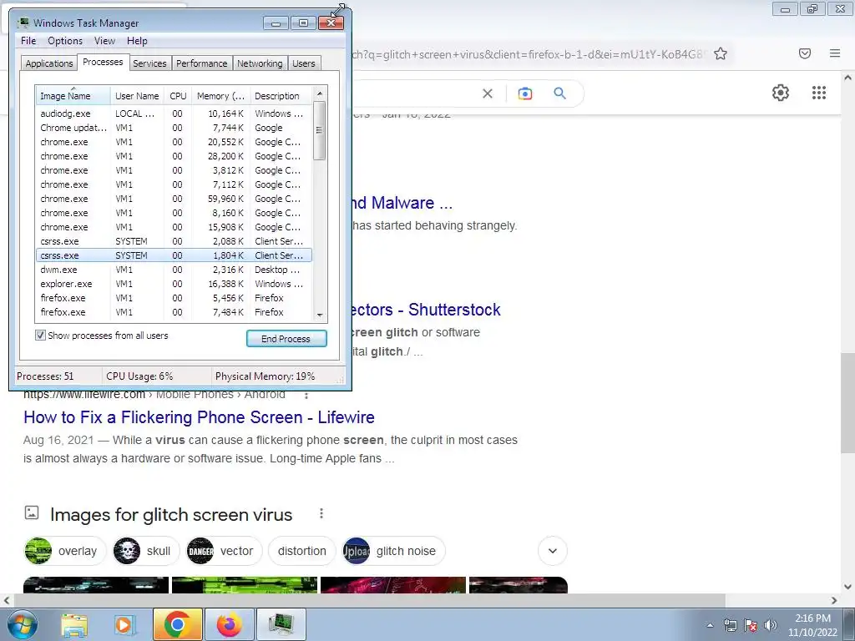Select the vector image filter chip
This screenshot has height=641, width=855.
[224, 551]
